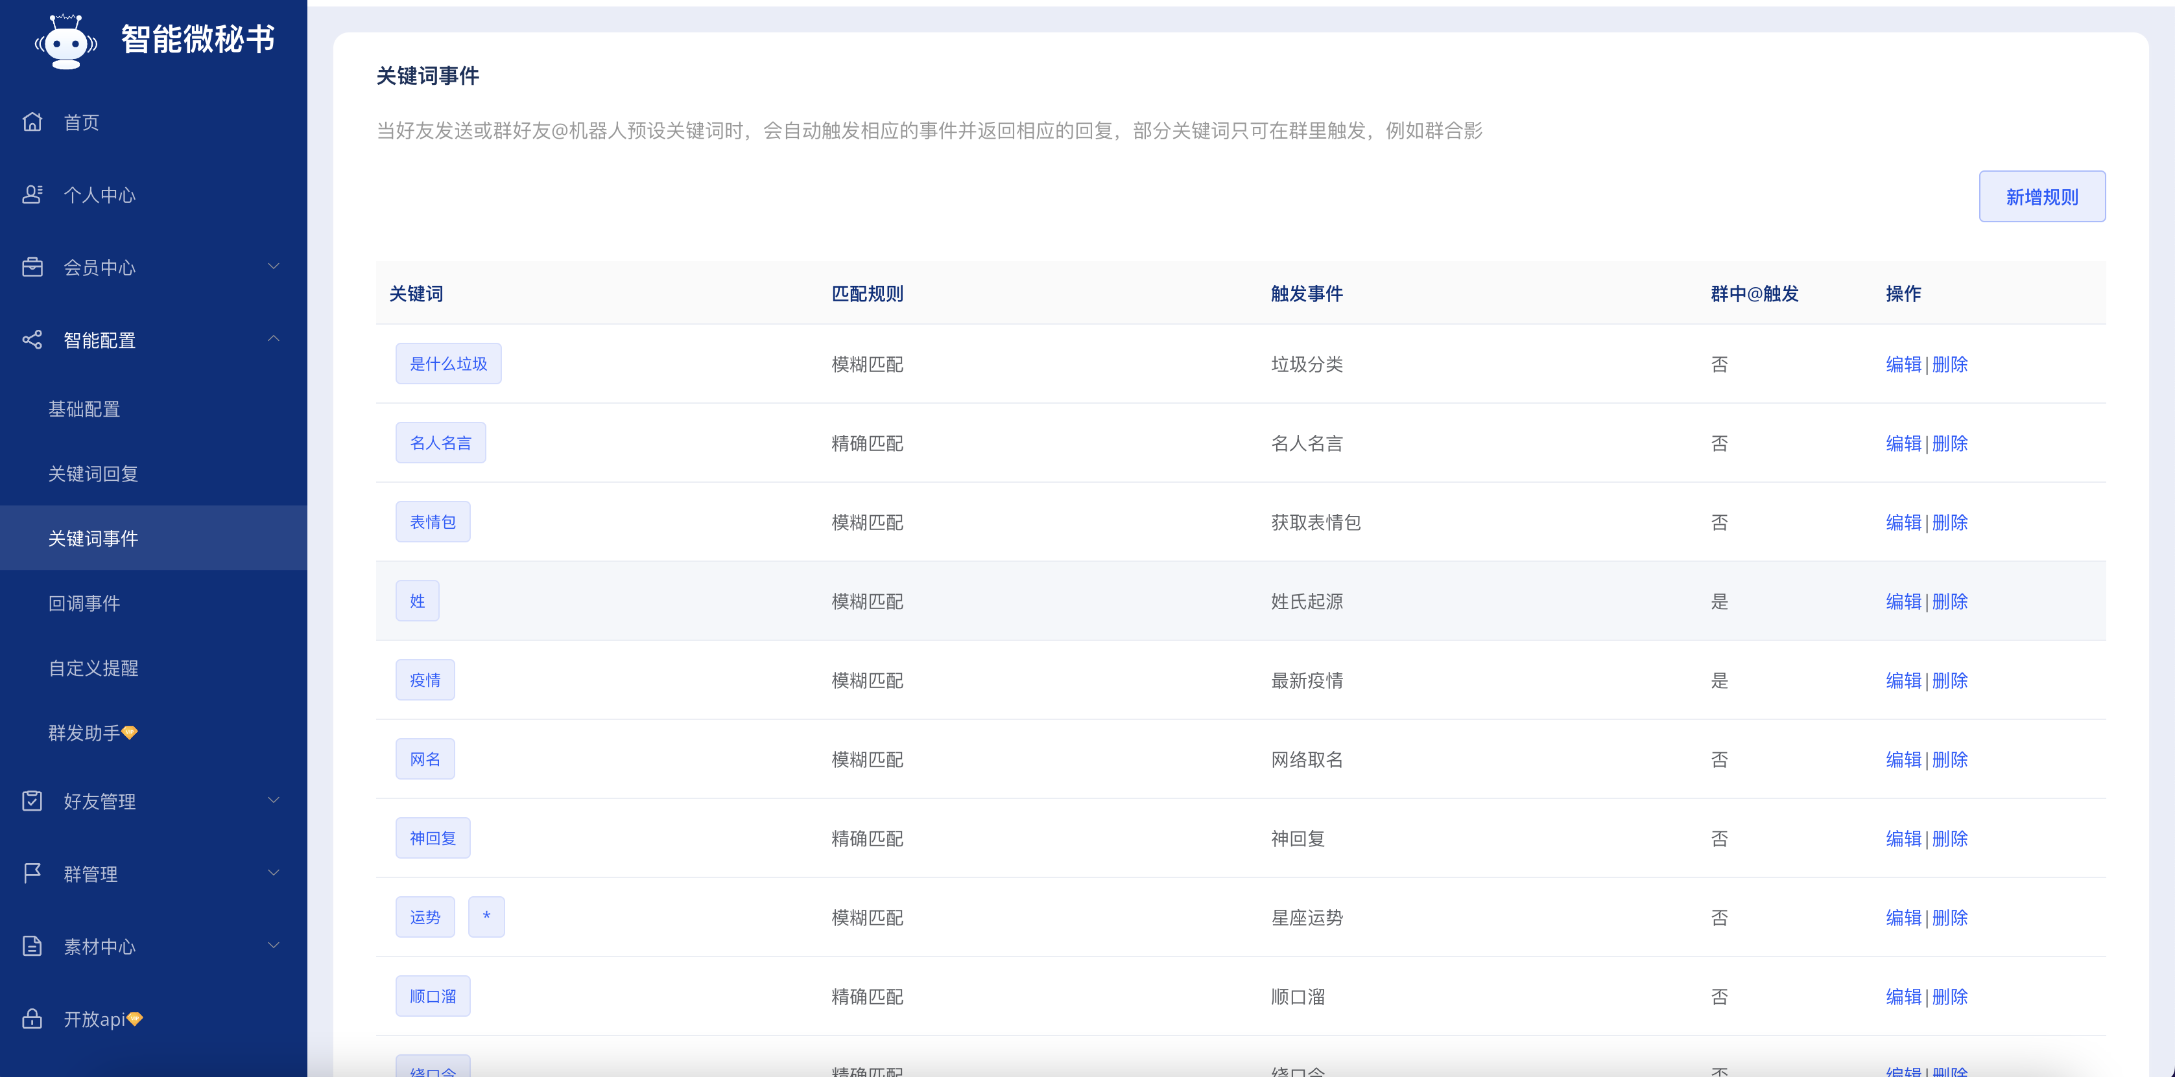Image resolution: width=2175 pixels, height=1077 pixels.
Task: Click the robot logo icon
Action: click(x=66, y=41)
